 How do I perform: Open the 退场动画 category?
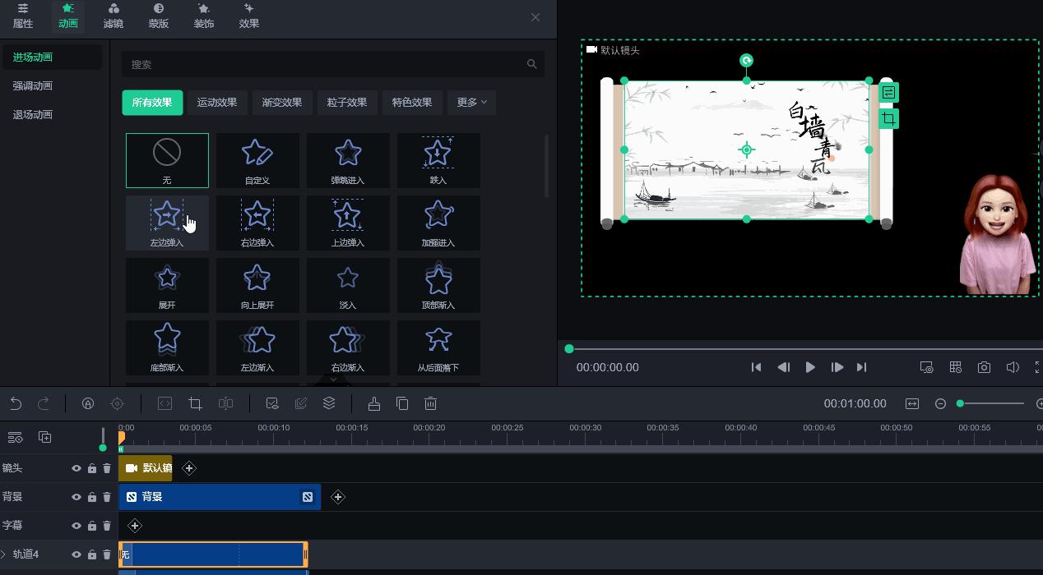(x=33, y=114)
